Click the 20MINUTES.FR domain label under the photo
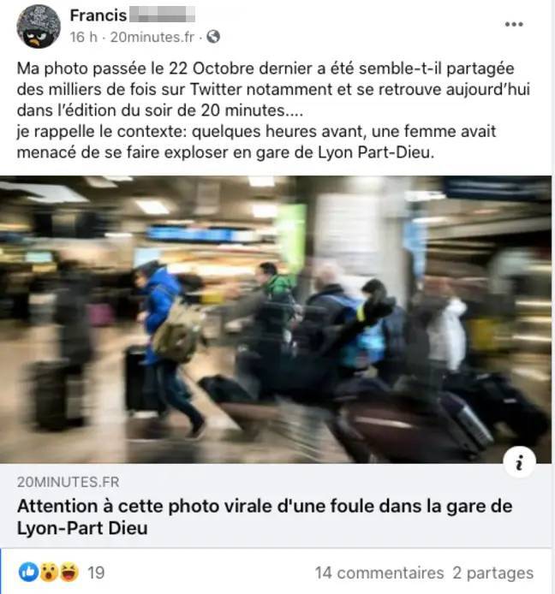This screenshot has height=594, width=555. tap(69, 482)
